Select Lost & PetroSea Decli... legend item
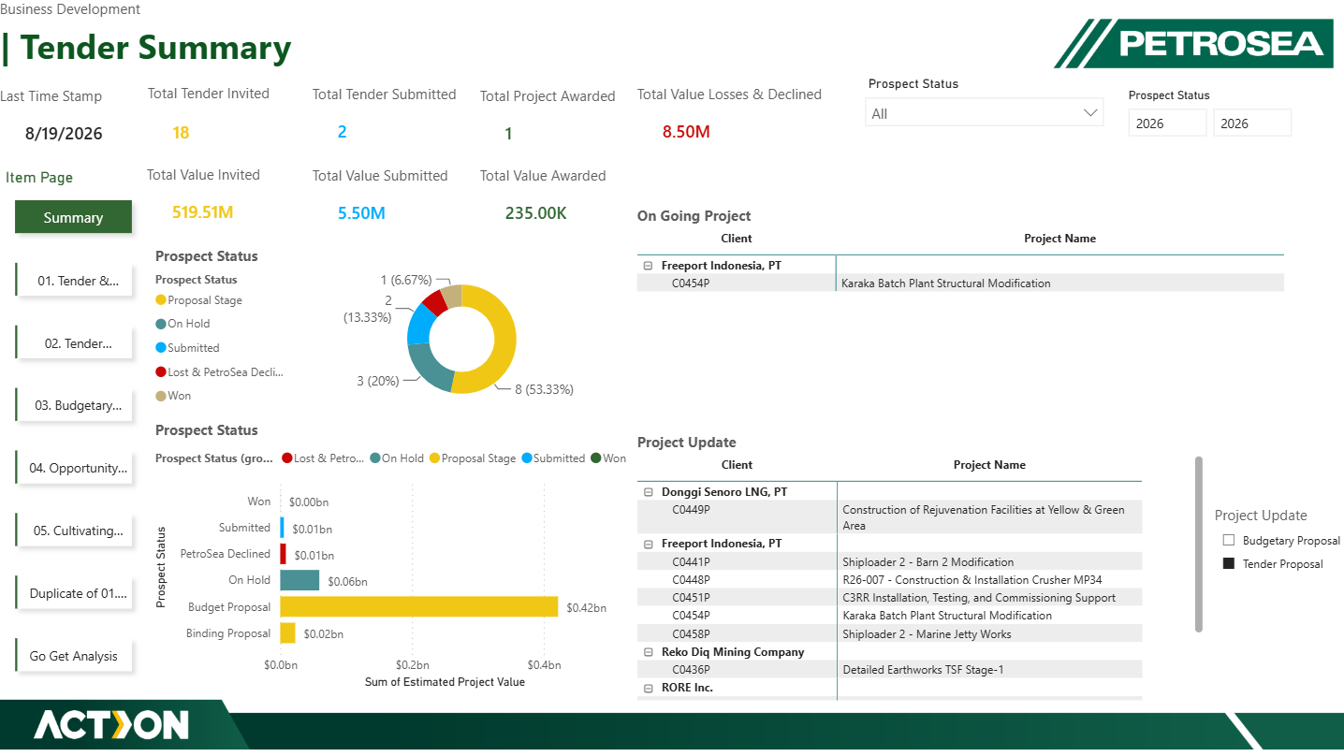This screenshot has width=1344, height=756. 219,371
